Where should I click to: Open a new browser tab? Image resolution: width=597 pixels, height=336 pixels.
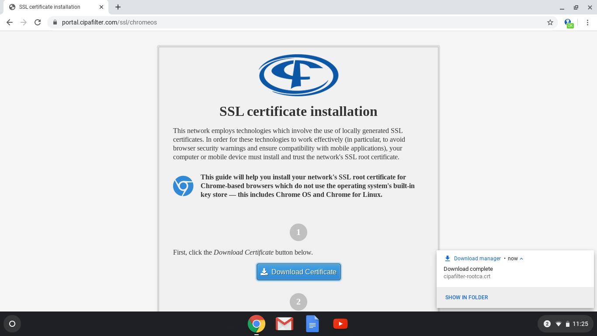click(x=118, y=7)
